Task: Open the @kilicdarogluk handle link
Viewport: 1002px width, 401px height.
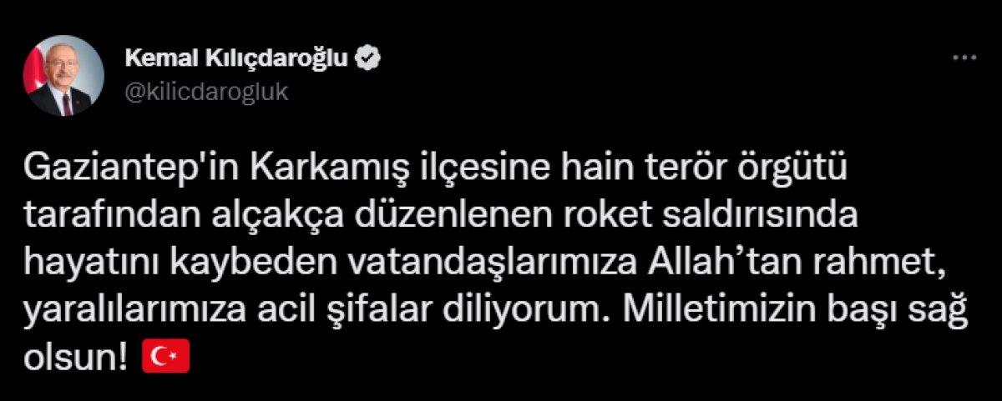Action: click(205, 93)
